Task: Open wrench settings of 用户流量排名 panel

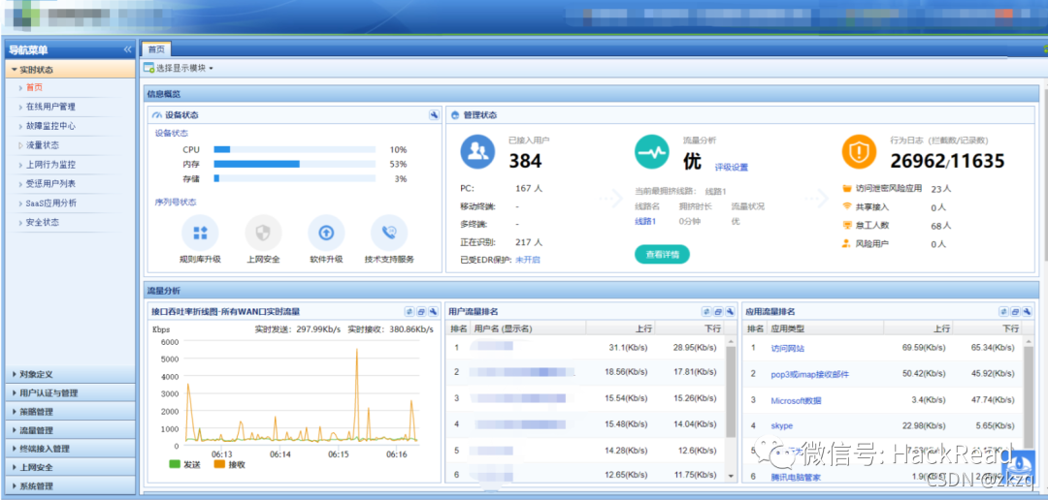Action: pyautogui.click(x=730, y=312)
